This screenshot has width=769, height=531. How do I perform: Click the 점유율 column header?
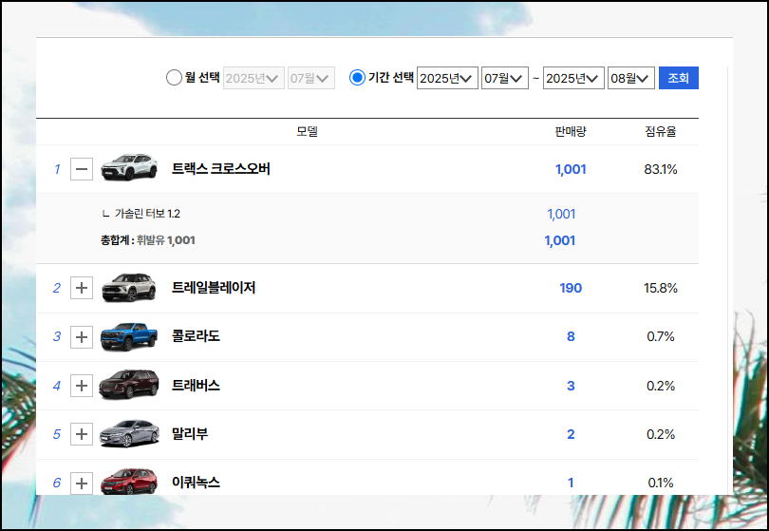pyautogui.click(x=660, y=131)
